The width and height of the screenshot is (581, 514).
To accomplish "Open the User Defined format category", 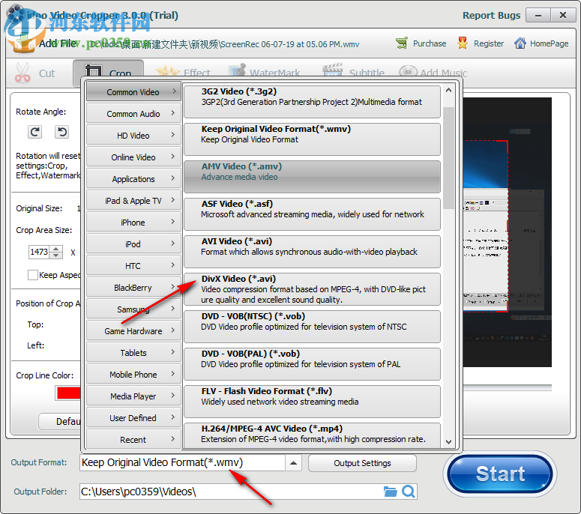I will pyautogui.click(x=133, y=418).
